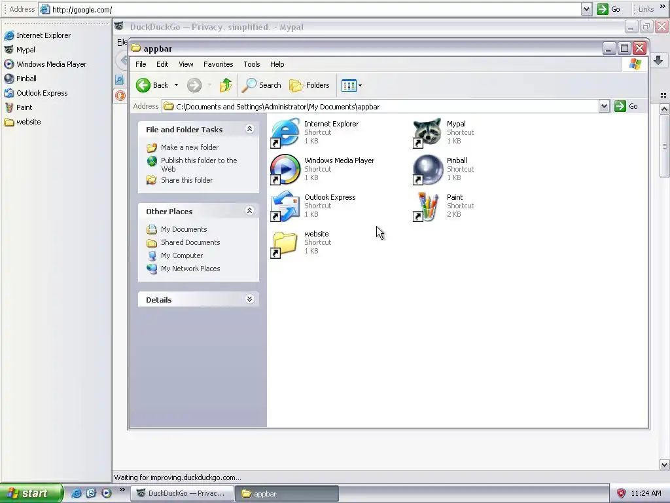Image resolution: width=670 pixels, height=503 pixels.
Task: Expand the Explorer address bar dropdown
Action: [x=604, y=106]
